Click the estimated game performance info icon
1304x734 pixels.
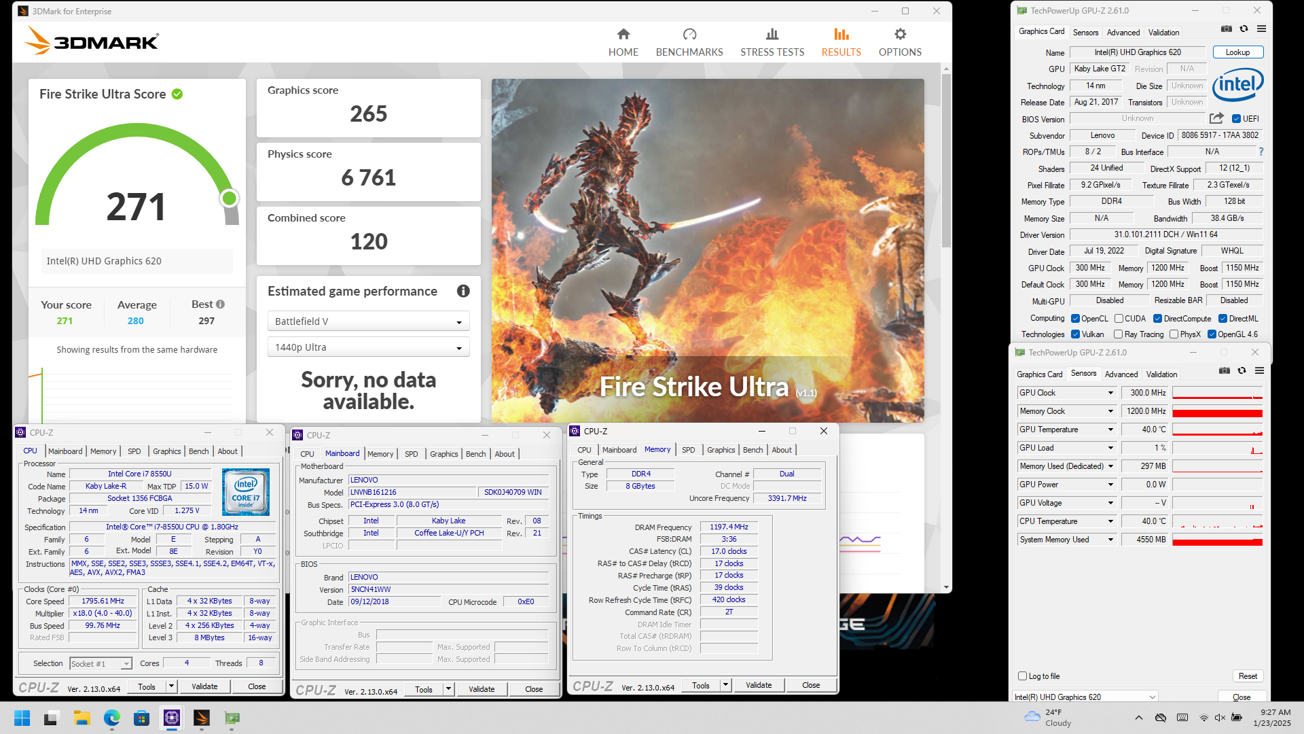[463, 291]
